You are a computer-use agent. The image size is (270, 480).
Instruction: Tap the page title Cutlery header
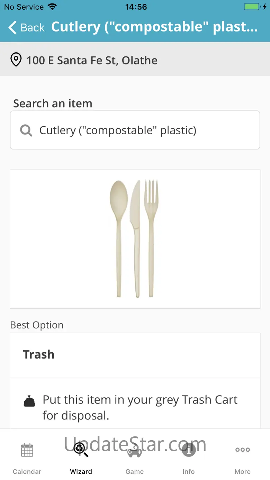coord(154,27)
